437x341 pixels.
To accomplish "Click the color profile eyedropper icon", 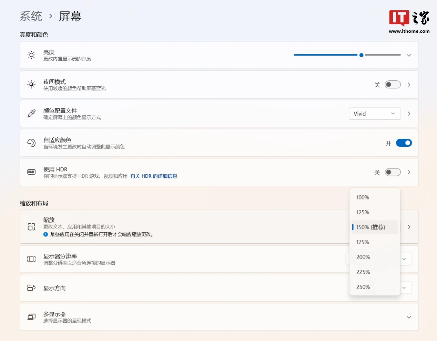I will (x=31, y=114).
